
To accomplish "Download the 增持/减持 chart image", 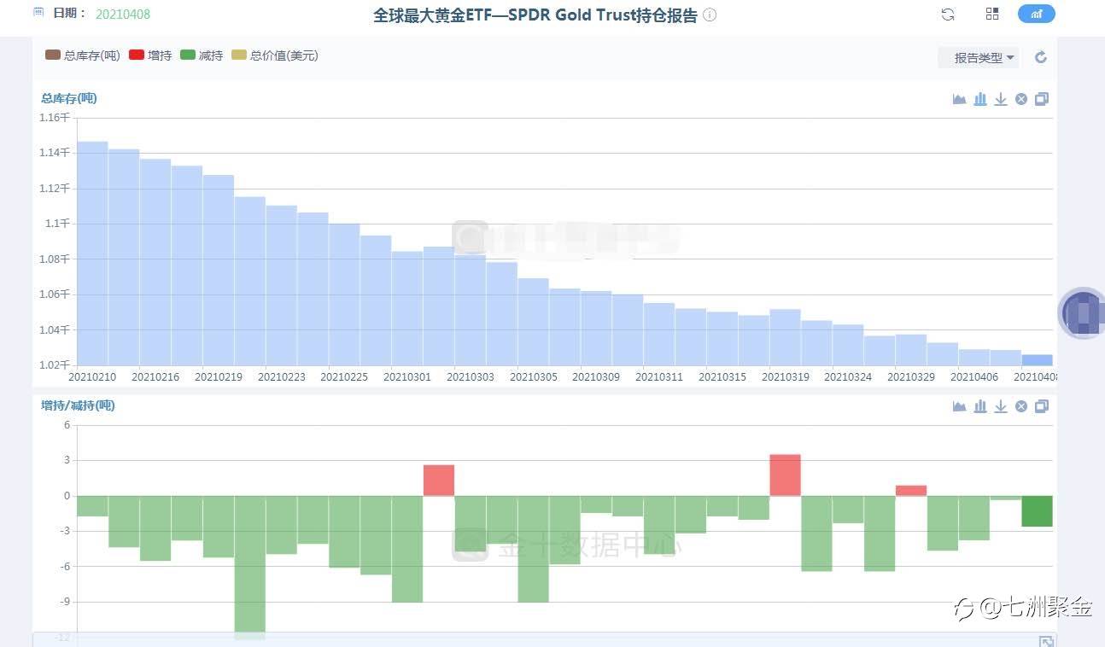I will click(1000, 406).
